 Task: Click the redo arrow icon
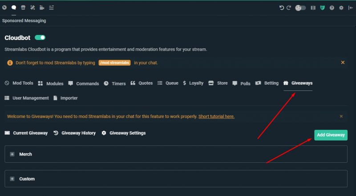[x=289, y=8]
